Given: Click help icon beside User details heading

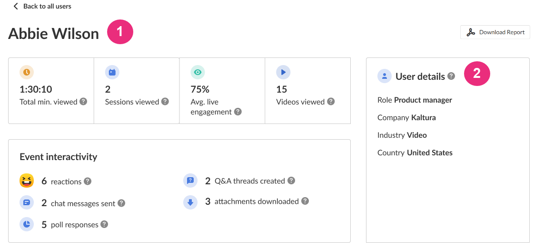Looking at the screenshot, I should pyautogui.click(x=451, y=76).
